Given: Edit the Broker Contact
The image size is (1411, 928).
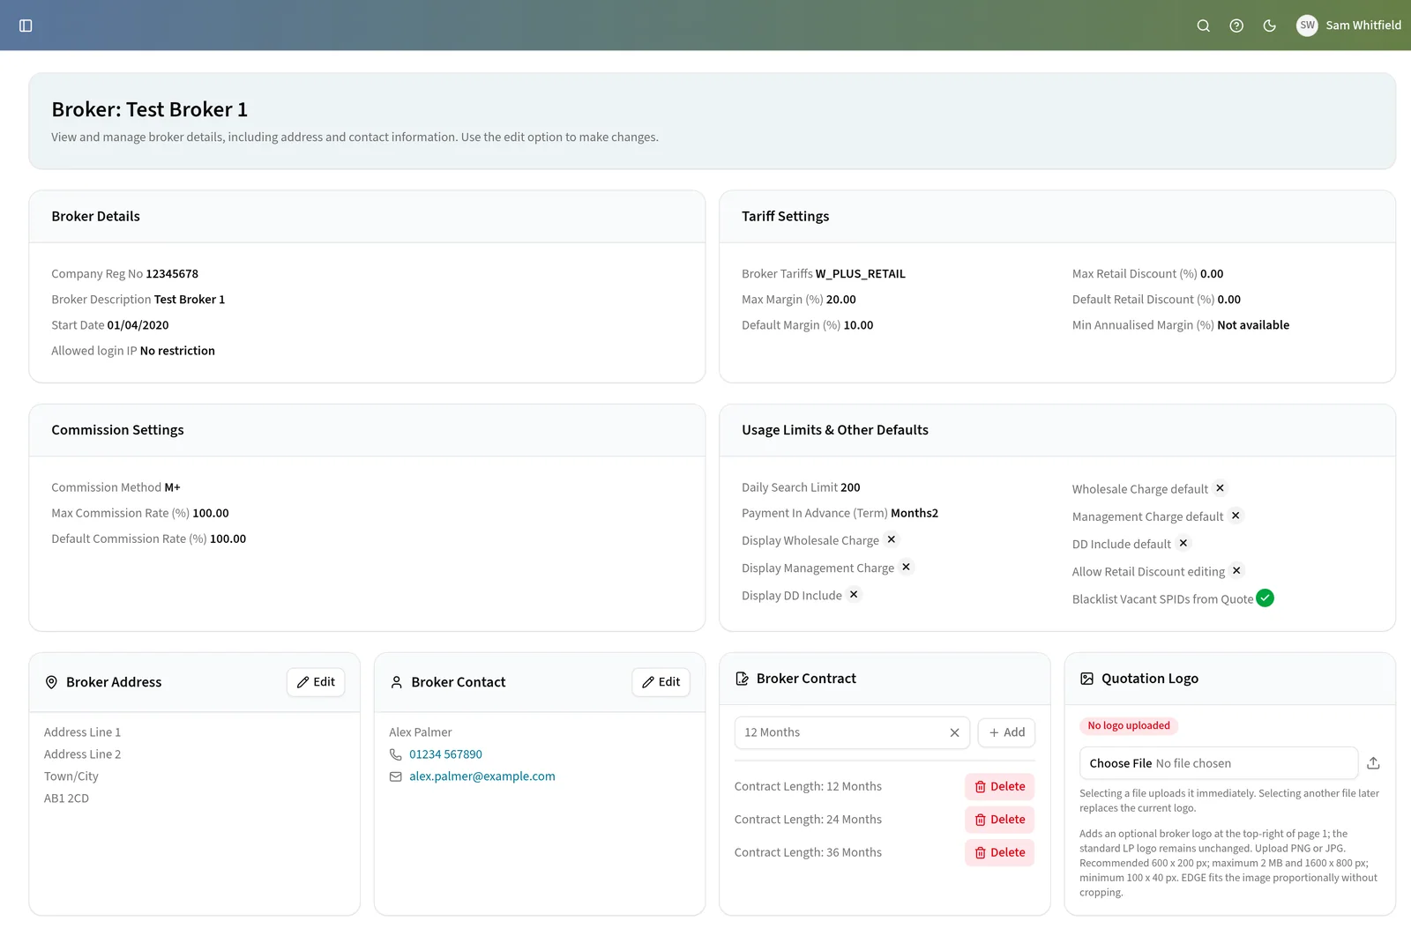Looking at the screenshot, I should pos(661,682).
